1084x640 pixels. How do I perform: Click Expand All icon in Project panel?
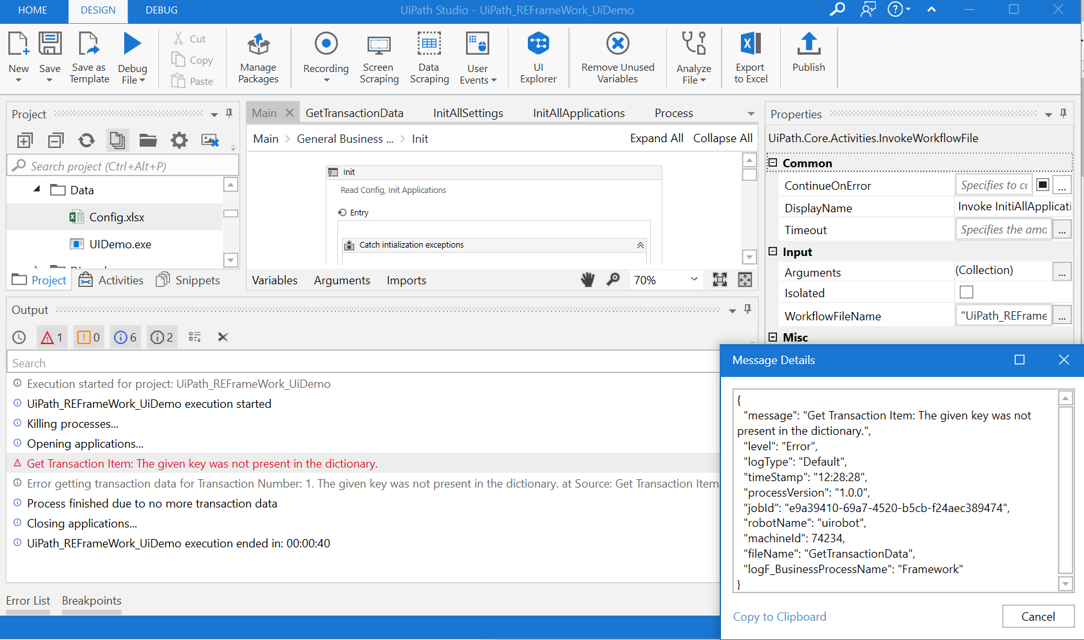[x=25, y=140]
